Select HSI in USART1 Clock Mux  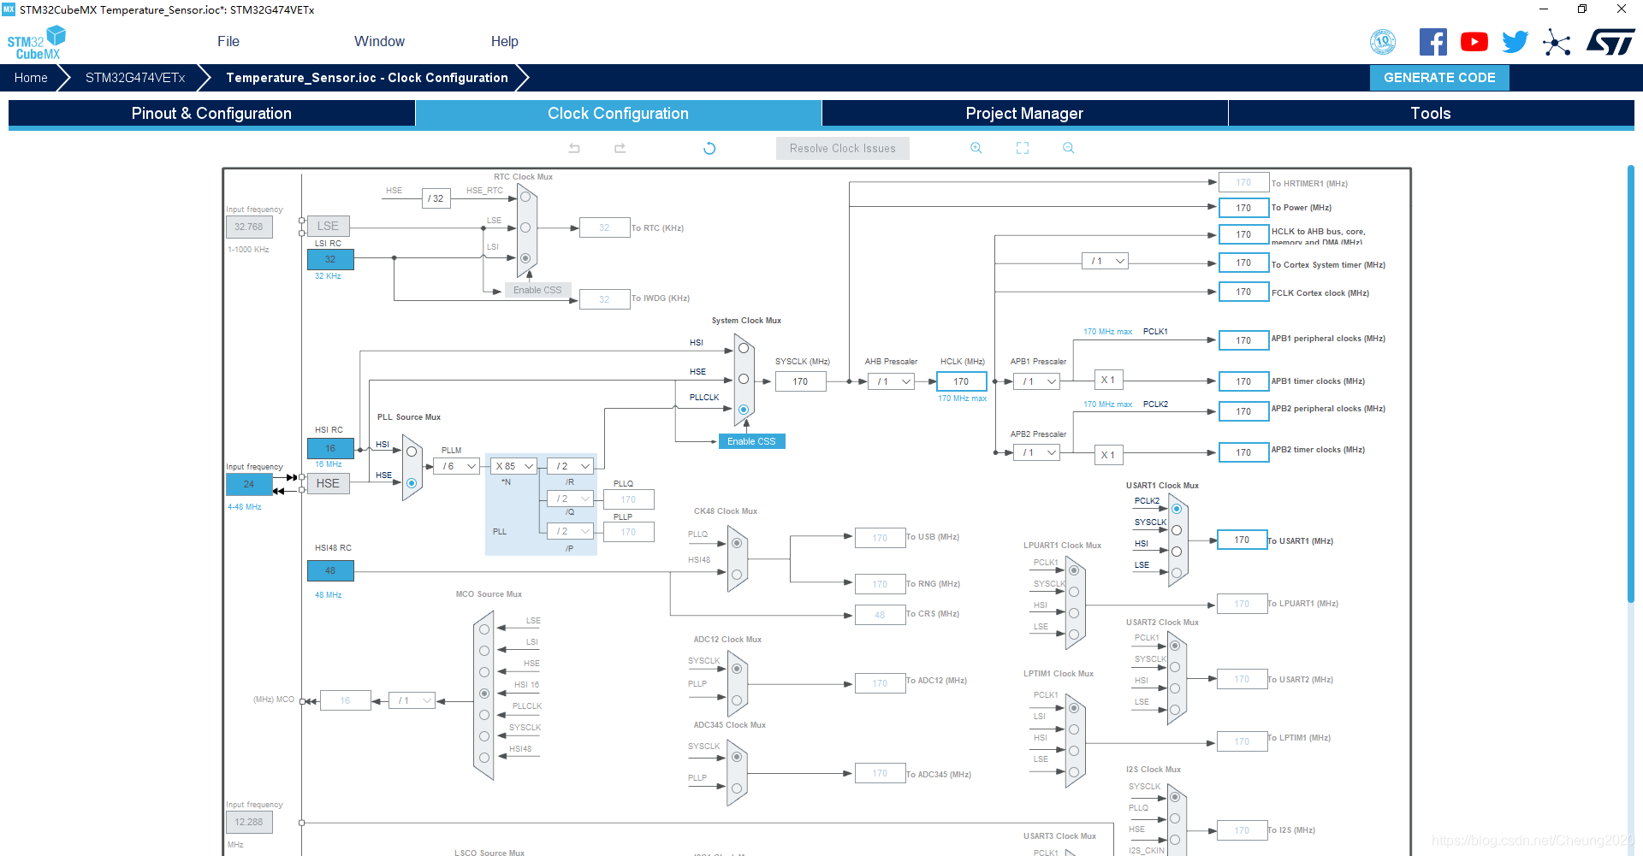(x=1177, y=552)
